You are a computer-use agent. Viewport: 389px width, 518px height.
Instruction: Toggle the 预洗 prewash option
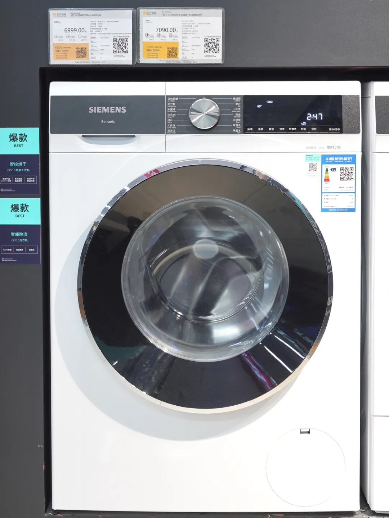282,129
